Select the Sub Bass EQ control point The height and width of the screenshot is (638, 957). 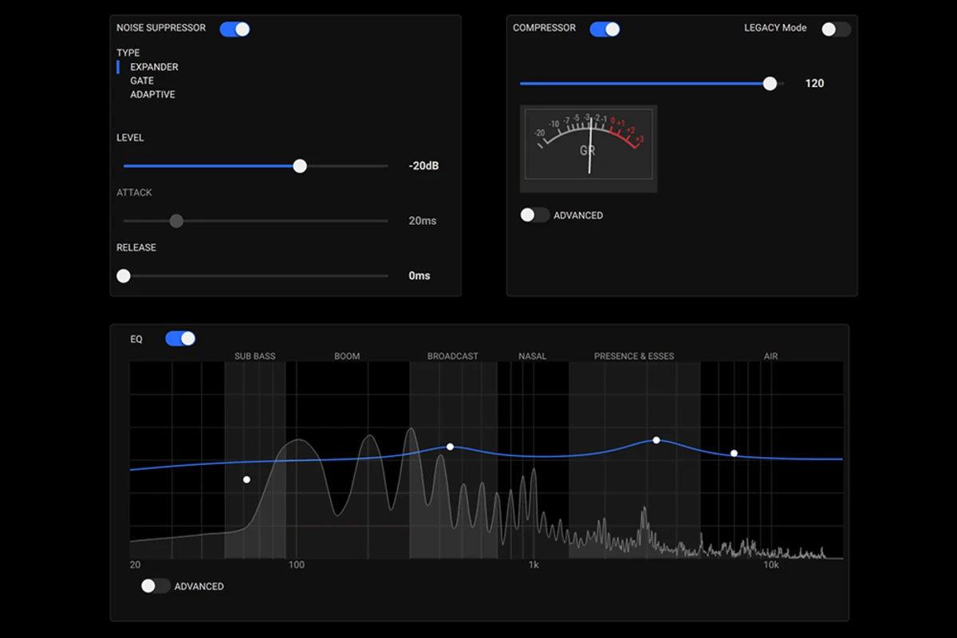[246, 479]
